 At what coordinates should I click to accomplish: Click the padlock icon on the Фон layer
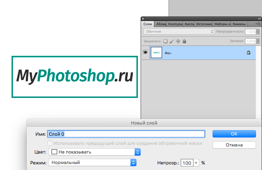click(248, 53)
